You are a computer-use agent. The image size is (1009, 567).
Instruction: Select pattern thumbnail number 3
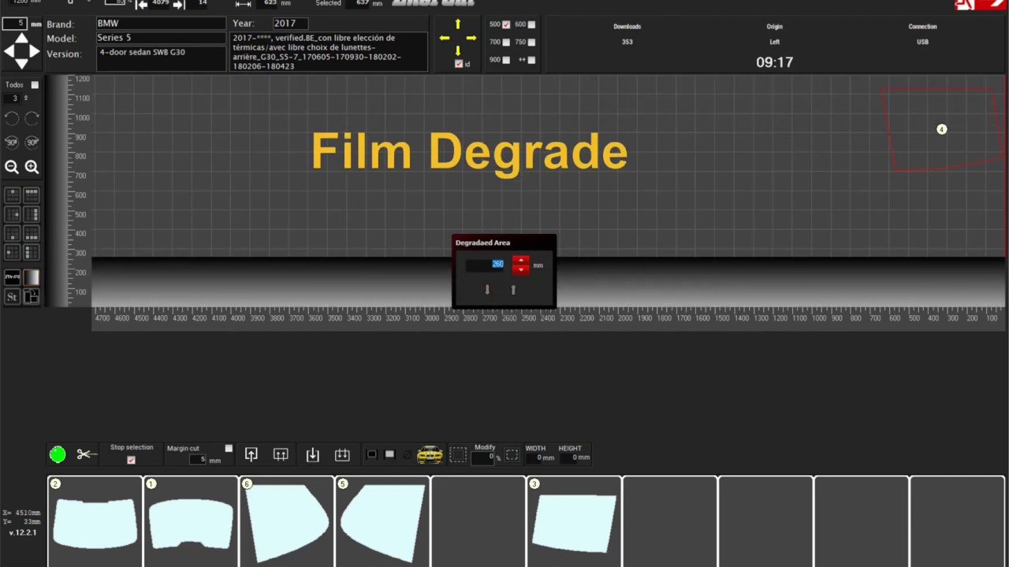click(574, 521)
